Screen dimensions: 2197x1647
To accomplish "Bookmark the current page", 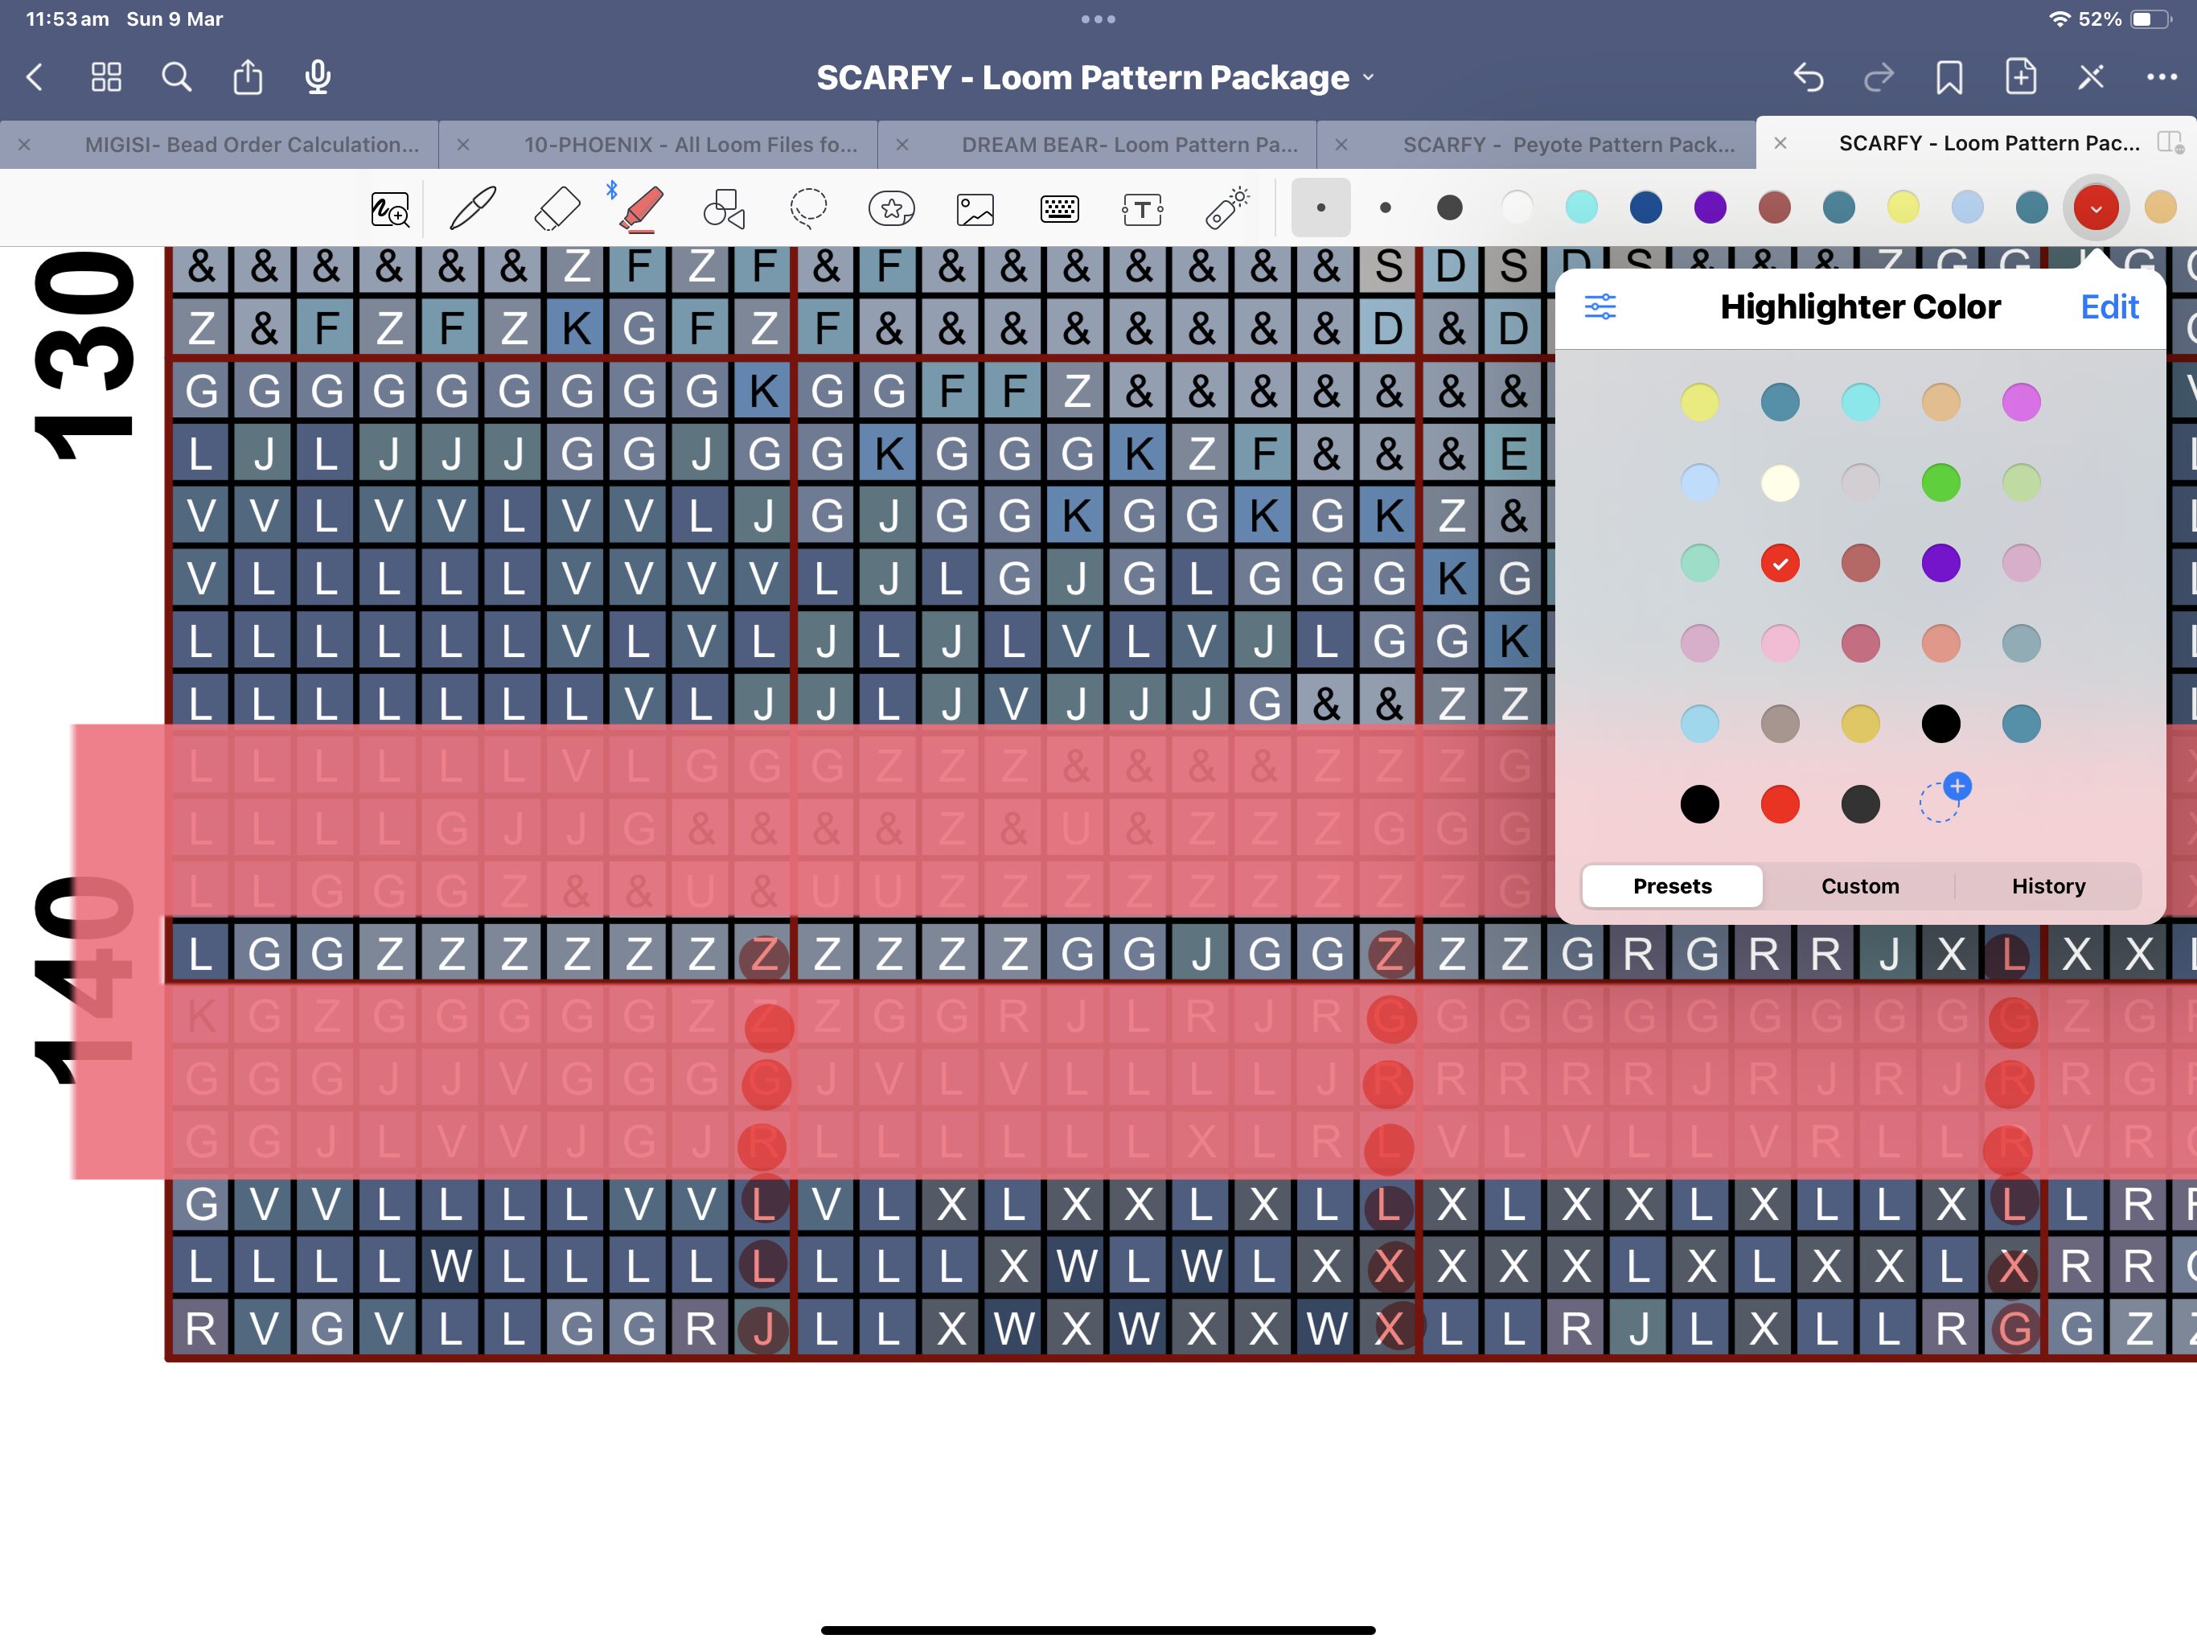I will tap(1949, 77).
